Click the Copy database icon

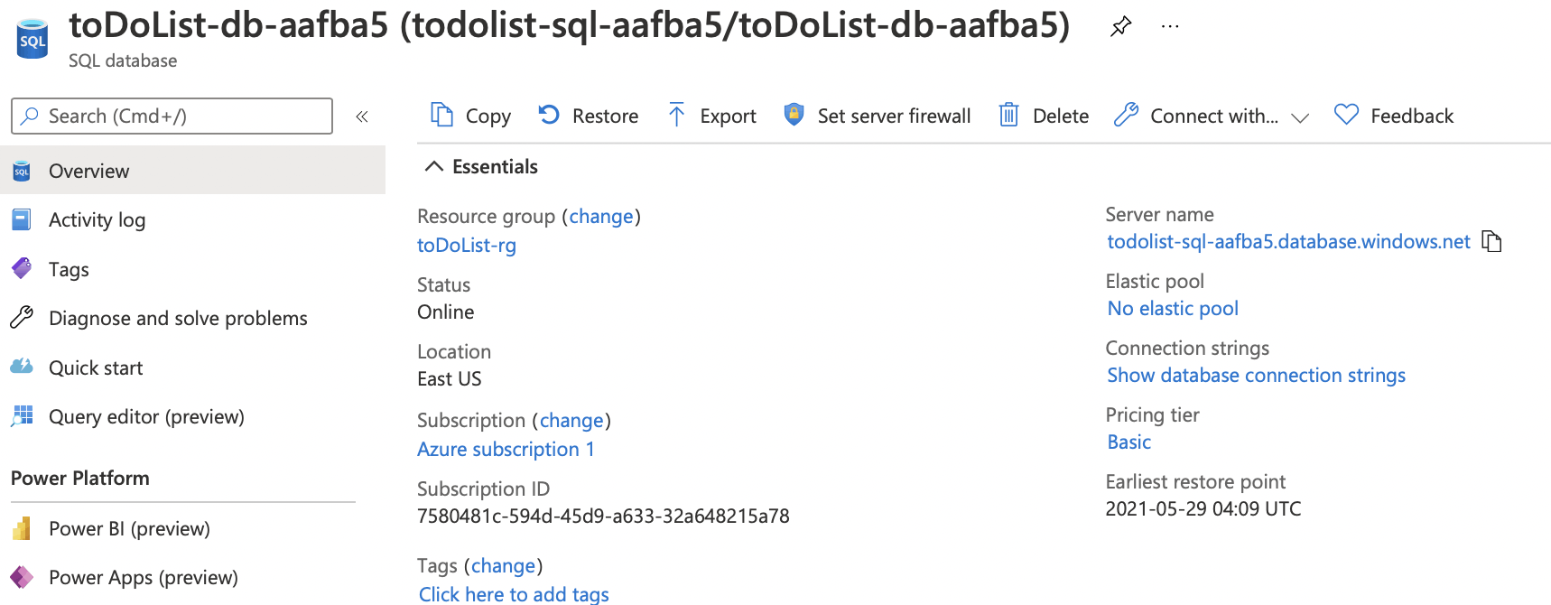(x=441, y=115)
